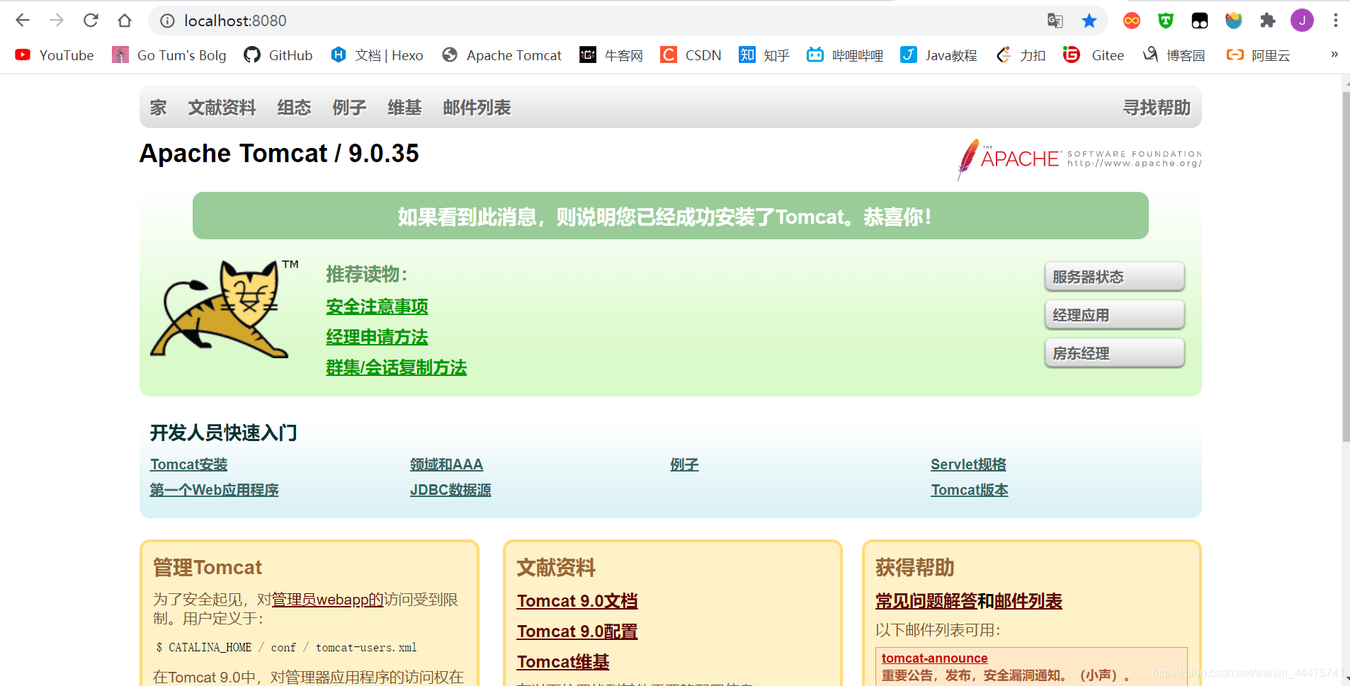
Task: Open the purple J profile avatar
Action: (x=1302, y=21)
